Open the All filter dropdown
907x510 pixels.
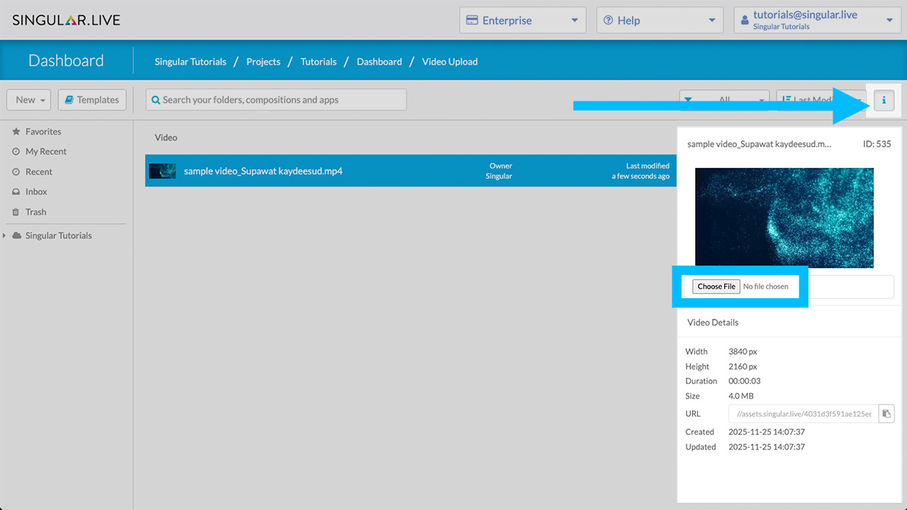point(724,99)
